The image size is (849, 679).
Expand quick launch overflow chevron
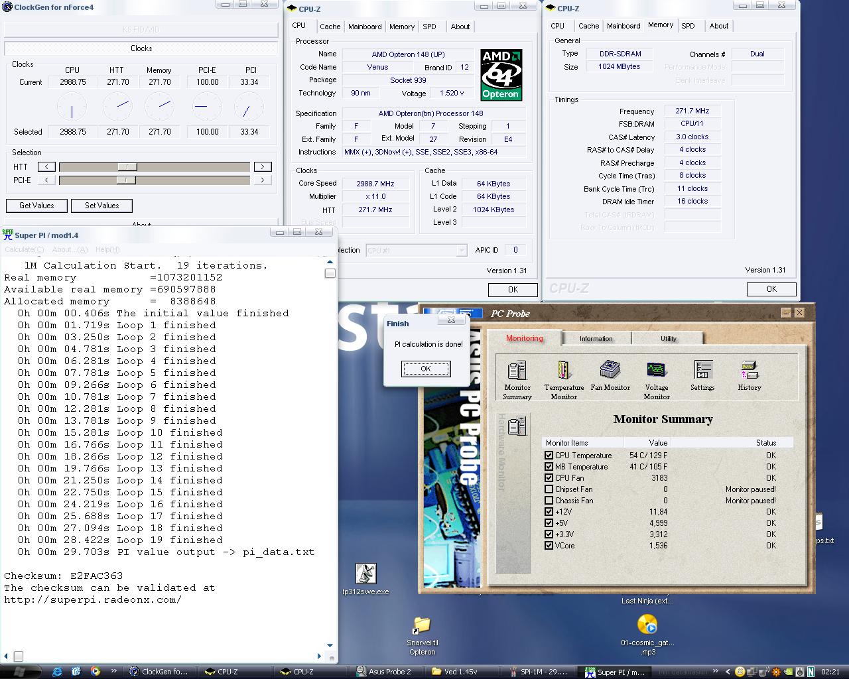tap(113, 672)
